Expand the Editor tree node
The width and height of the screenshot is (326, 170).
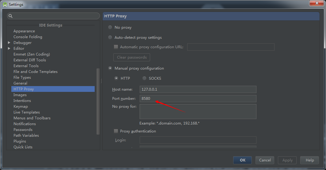pos(9,49)
